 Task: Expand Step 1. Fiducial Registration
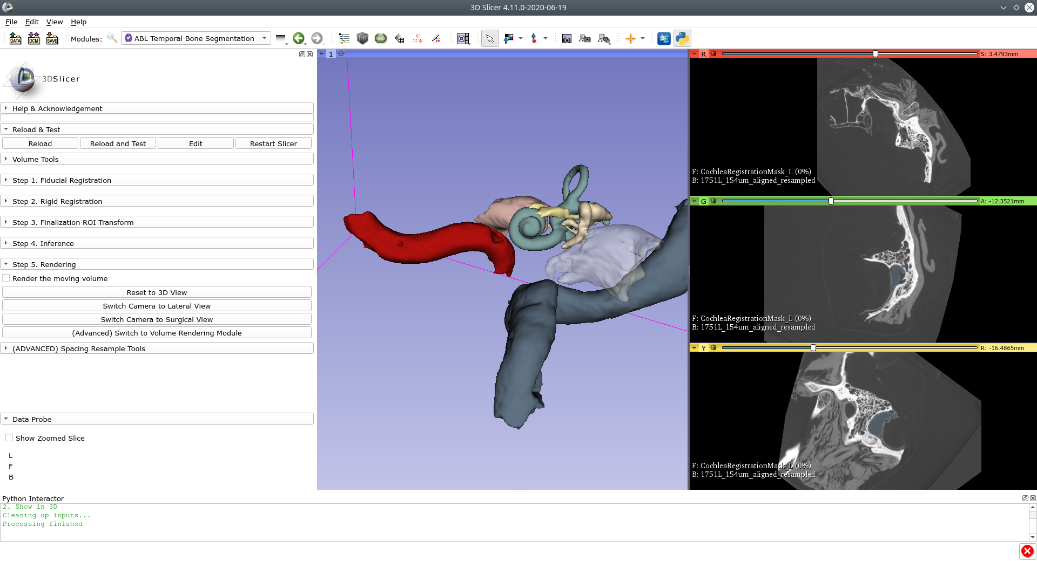(x=157, y=180)
